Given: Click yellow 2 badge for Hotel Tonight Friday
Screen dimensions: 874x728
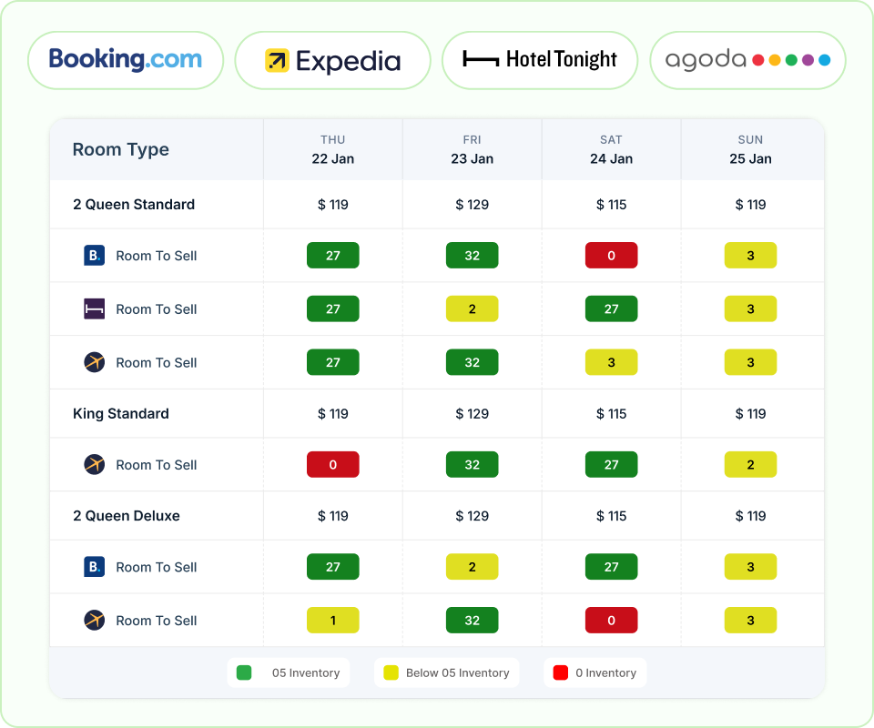Looking at the screenshot, I should tap(473, 308).
